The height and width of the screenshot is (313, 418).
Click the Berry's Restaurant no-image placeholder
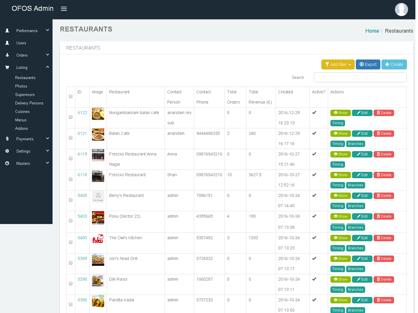pos(98,197)
